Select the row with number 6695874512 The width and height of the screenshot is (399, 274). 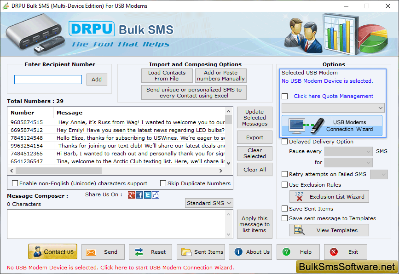116,130
